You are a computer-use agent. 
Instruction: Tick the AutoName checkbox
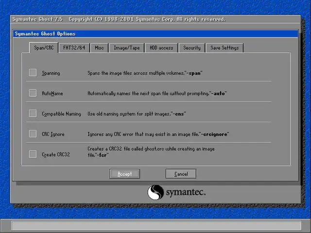(x=33, y=93)
